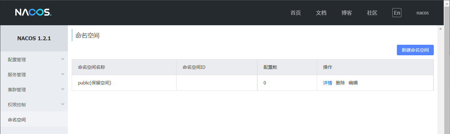Open 博客 in the top navigation
The width and height of the screenshot is (450, 134).
347,13
